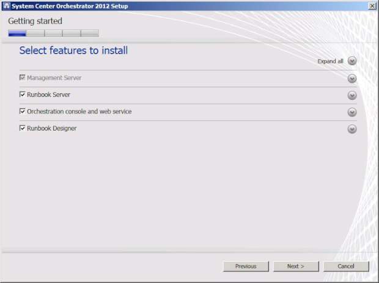This screenshot has height=283, width=379.
Task: Click the Runbook Designer label text
Action: click(52, 129)
